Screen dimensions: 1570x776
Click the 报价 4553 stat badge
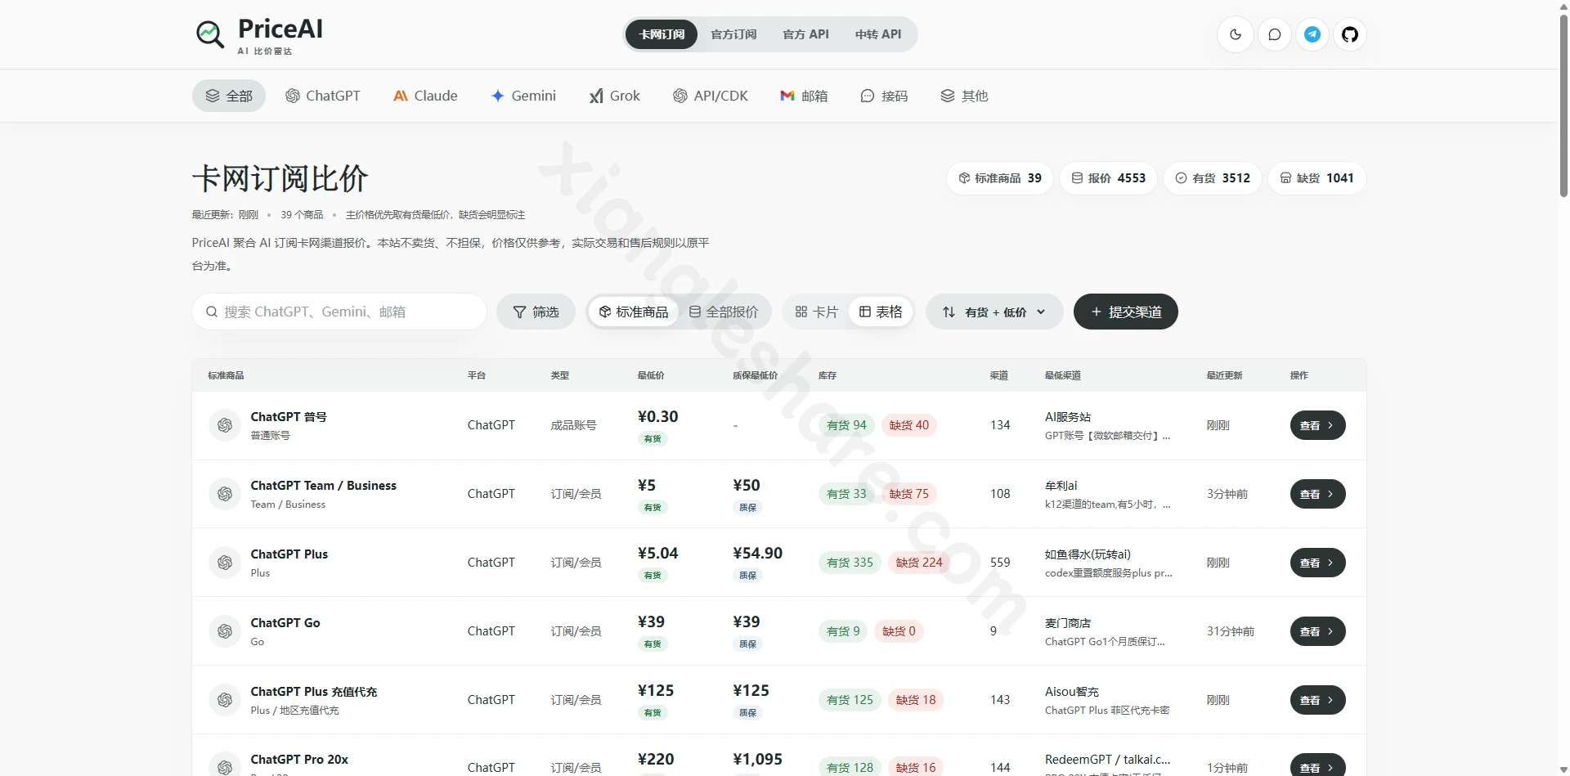click(x=1108, y=178)
